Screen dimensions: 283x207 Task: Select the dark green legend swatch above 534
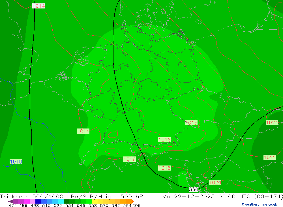[x=67, y=201]
